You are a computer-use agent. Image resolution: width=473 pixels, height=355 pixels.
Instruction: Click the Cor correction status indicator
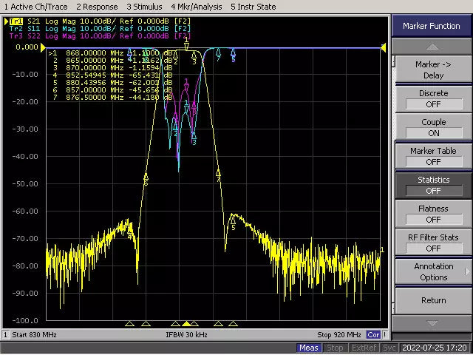tap(375, 335)
